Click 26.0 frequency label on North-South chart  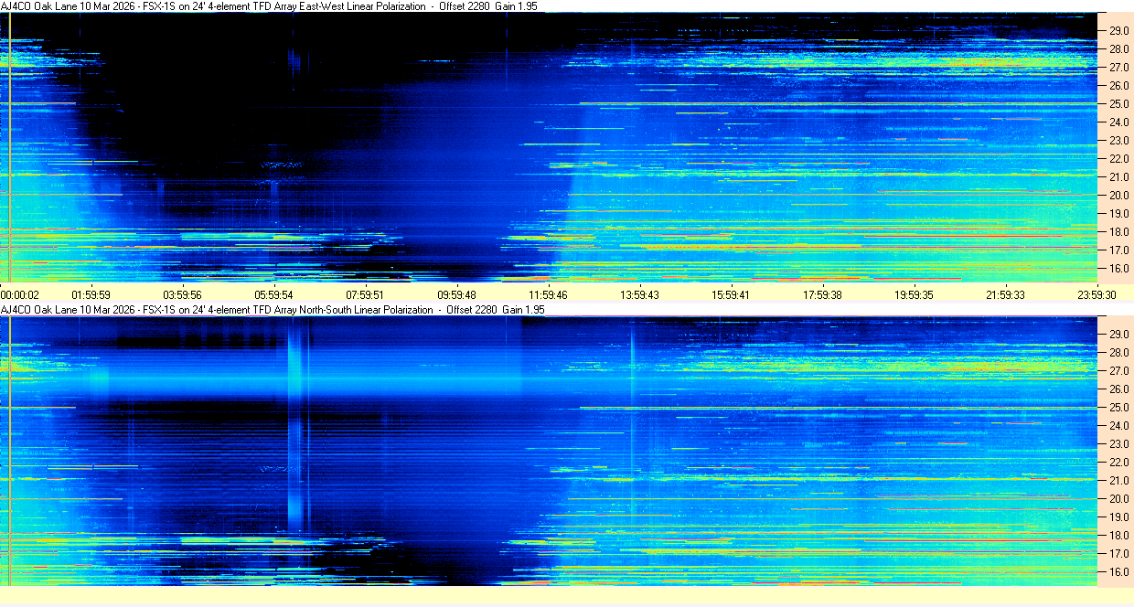[1119, 389]
